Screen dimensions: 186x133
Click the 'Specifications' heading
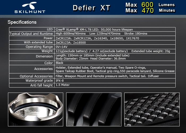tap(22, 22)
